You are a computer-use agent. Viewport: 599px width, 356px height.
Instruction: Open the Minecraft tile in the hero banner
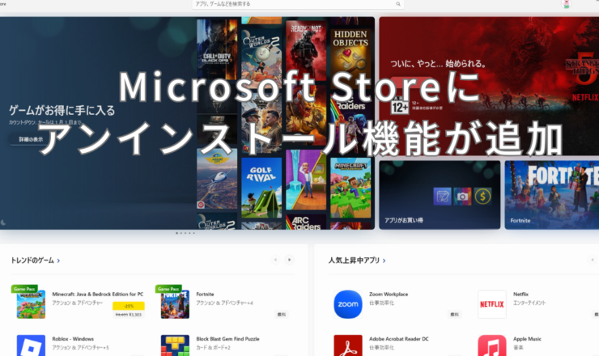pos(350,188)
